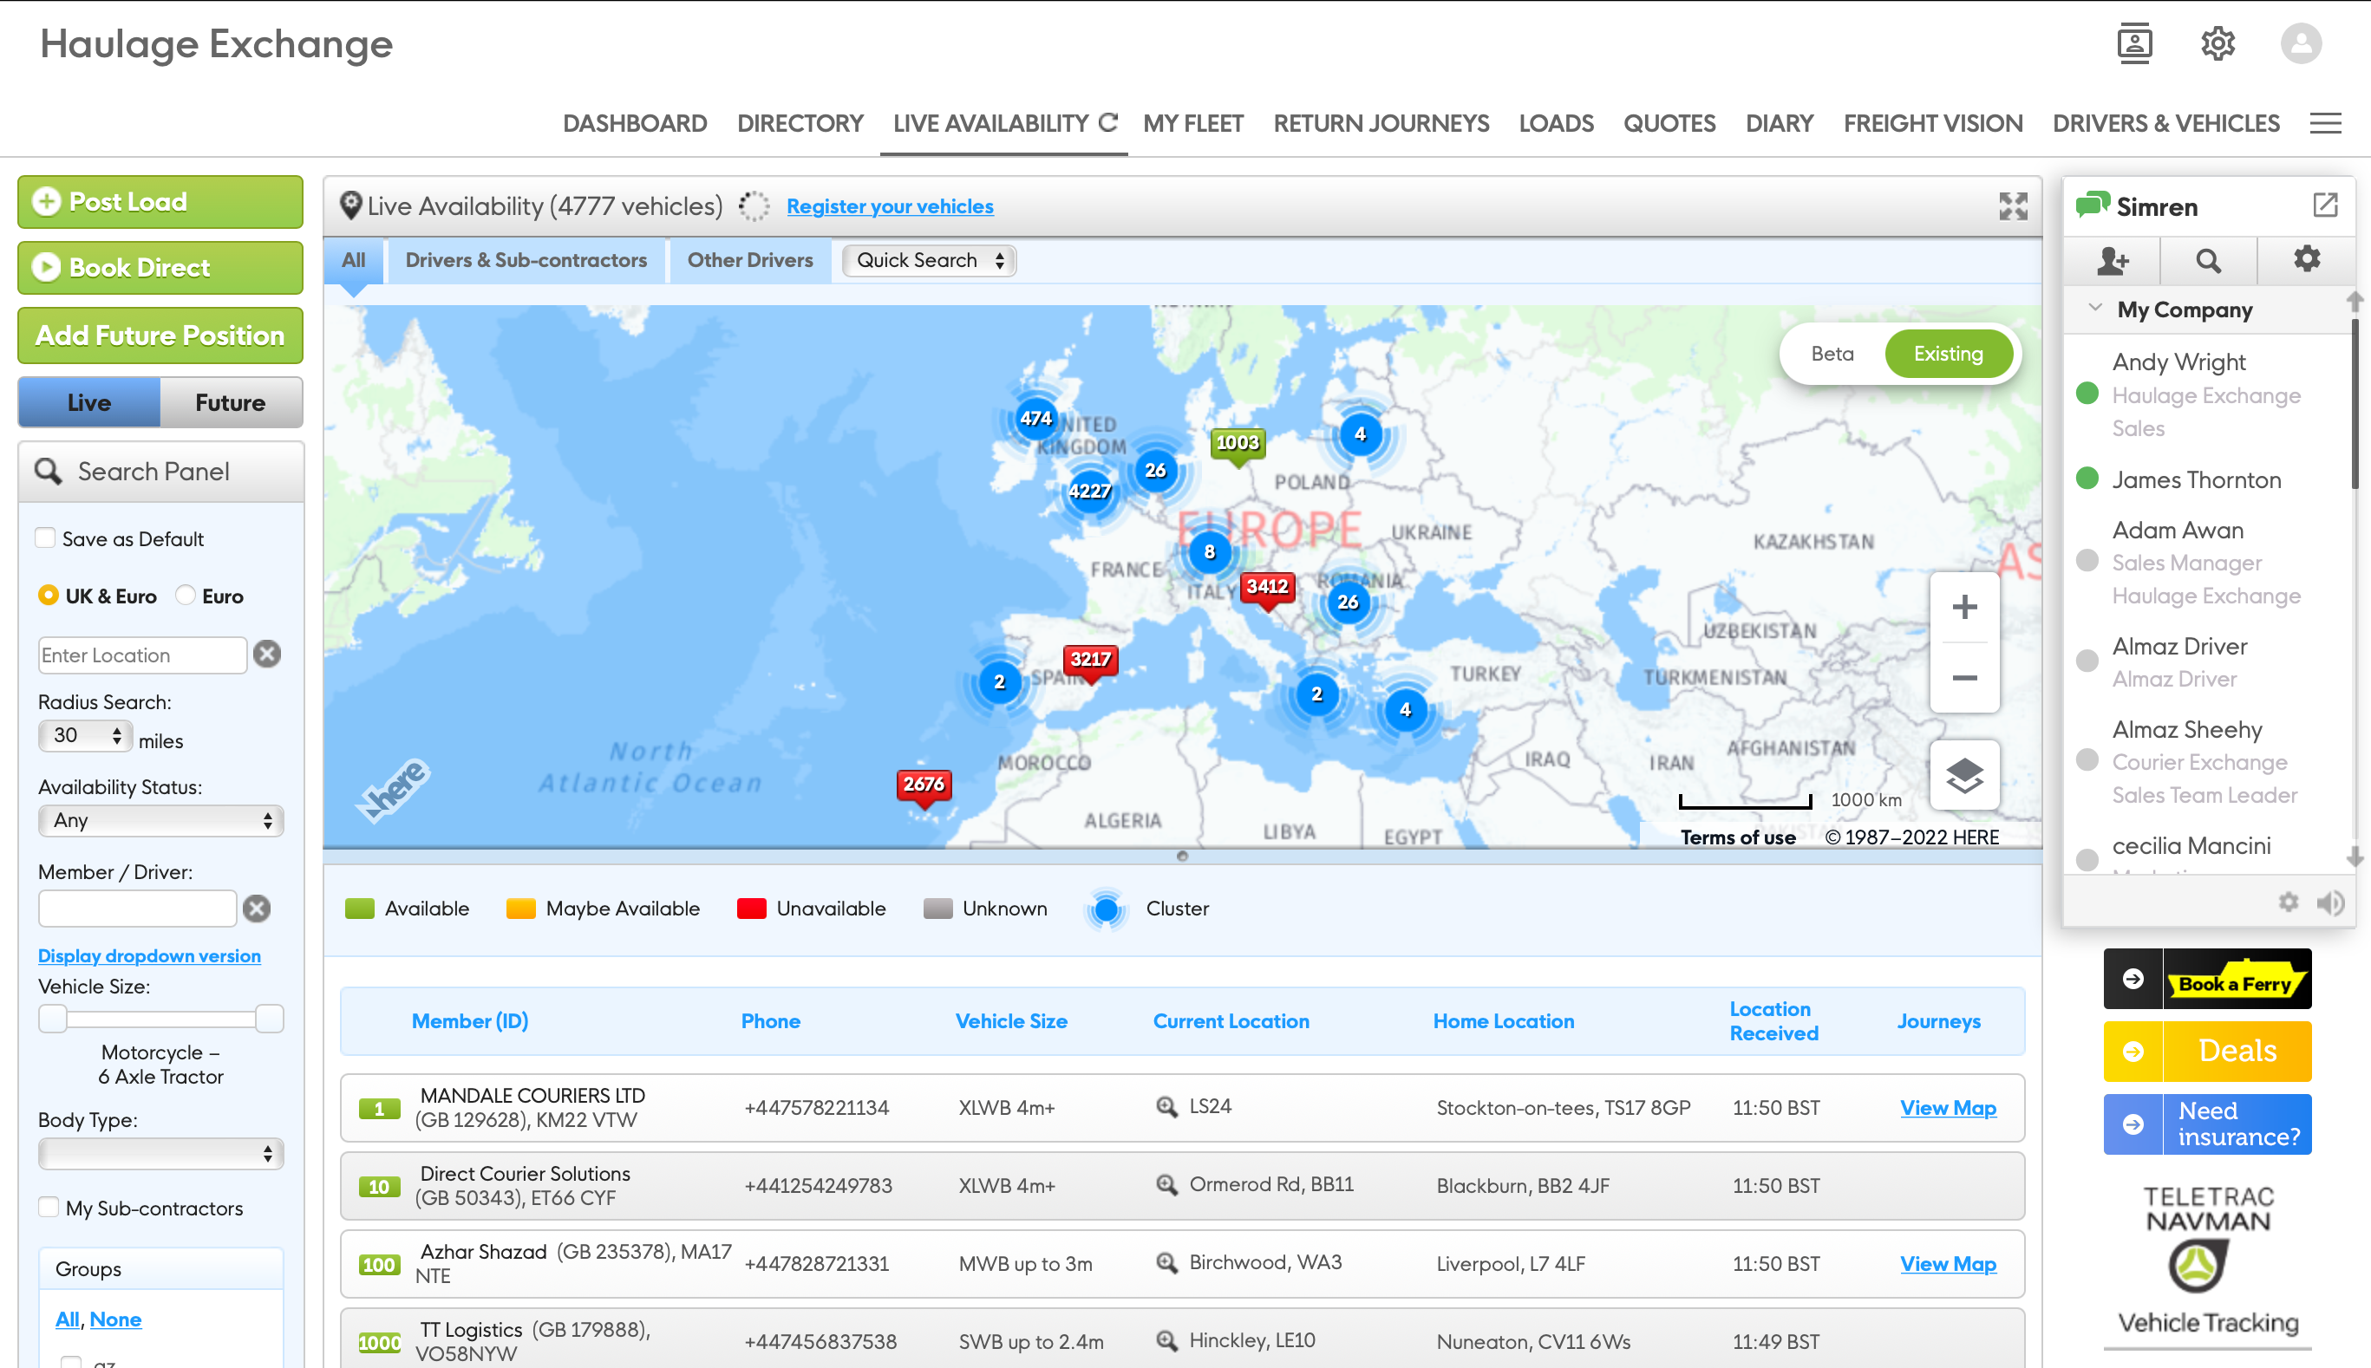Screen dimensions: 2371x1368
Task: Open Display dropdown version link
Action: (x=149, y=954)
